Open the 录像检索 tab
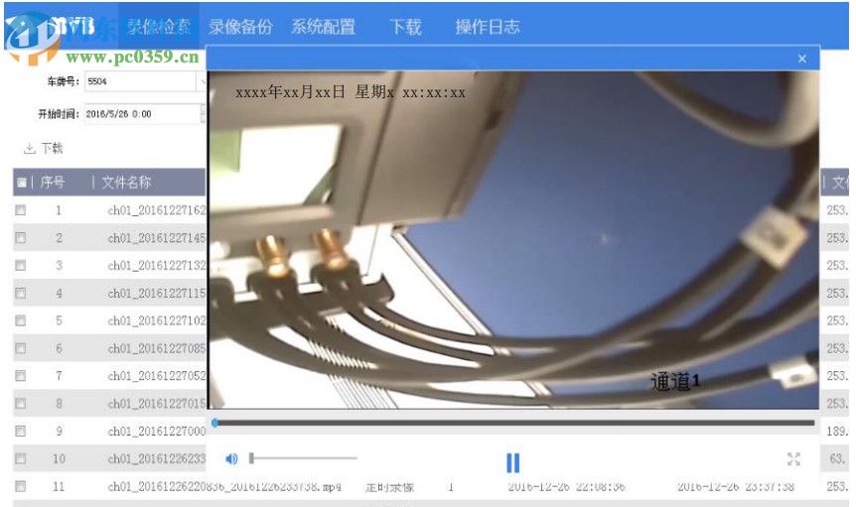 [159, 26]
